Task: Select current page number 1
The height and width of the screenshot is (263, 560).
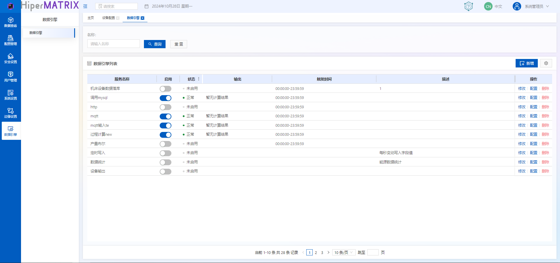Action: point(309,252)
